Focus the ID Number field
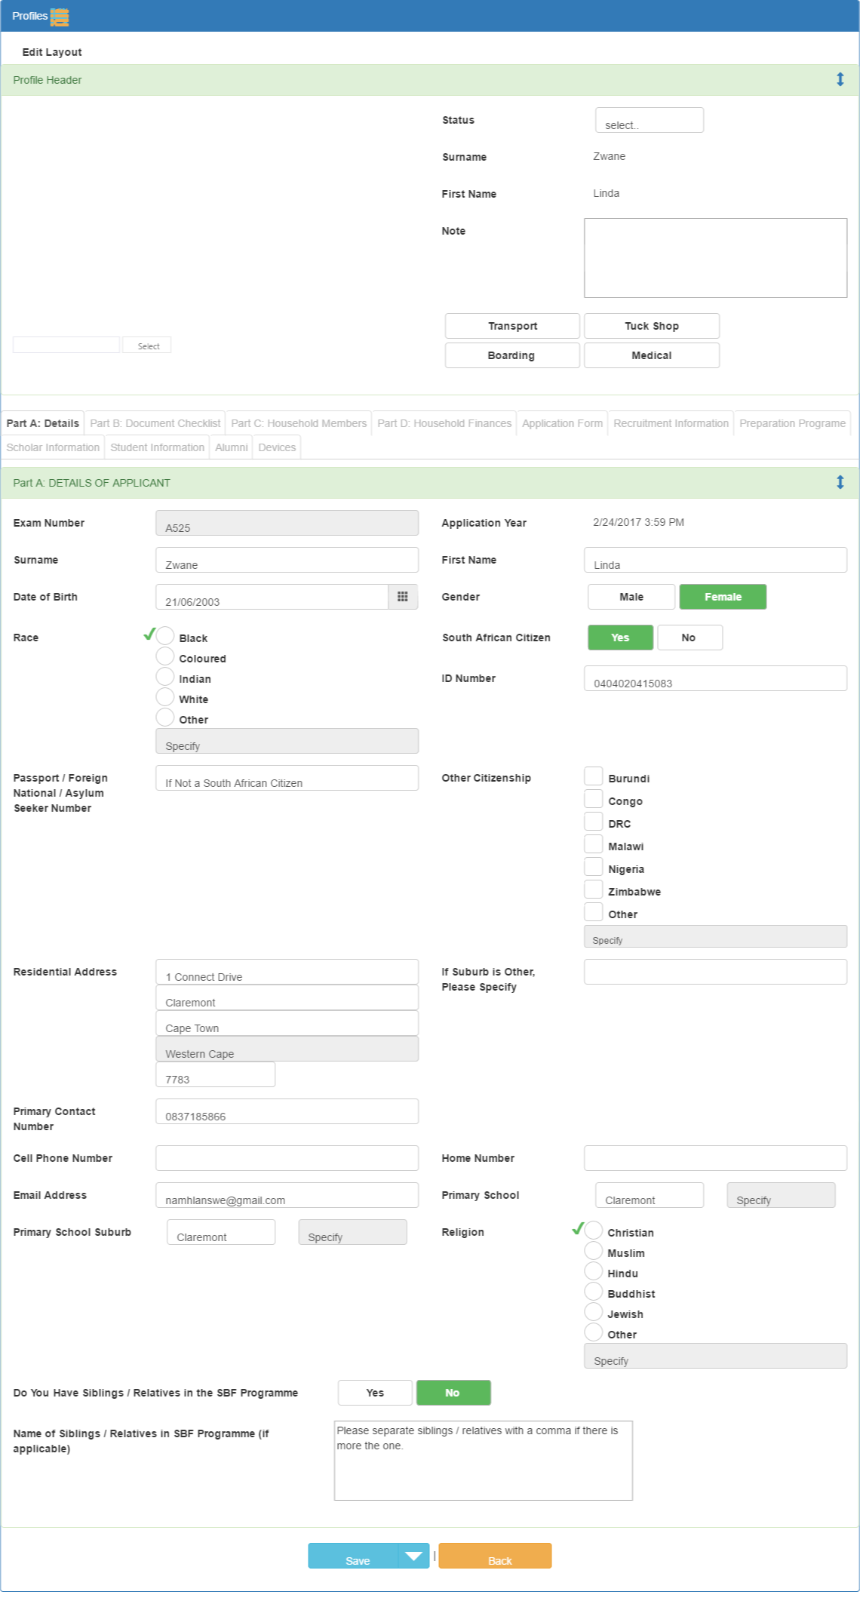This screenshot has height=1607, width=860. click(x=715, y=678)
